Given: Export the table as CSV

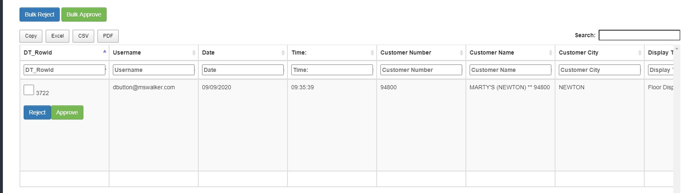Looking at the screenshot, I should tap(83, 36).
